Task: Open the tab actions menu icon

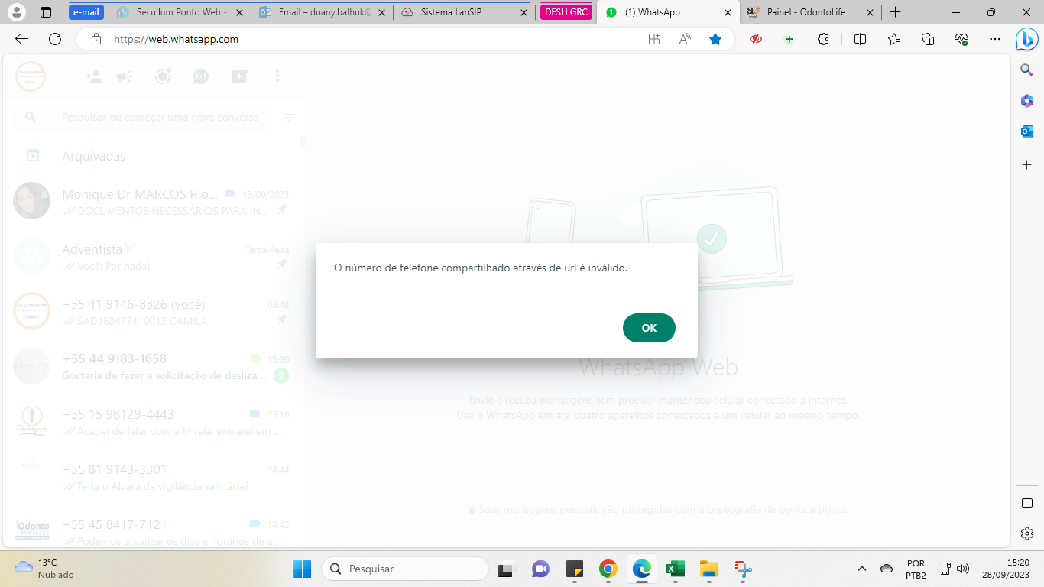Action: click(46, 12)
